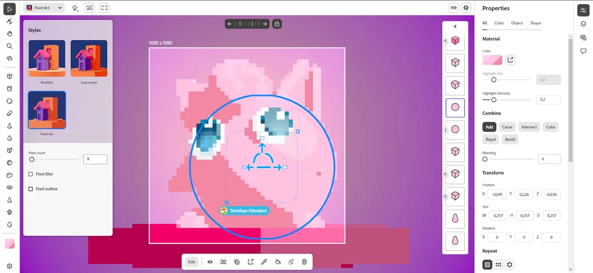
Task: Choose the grid repeat icon with nine dots
Action: 499,265
